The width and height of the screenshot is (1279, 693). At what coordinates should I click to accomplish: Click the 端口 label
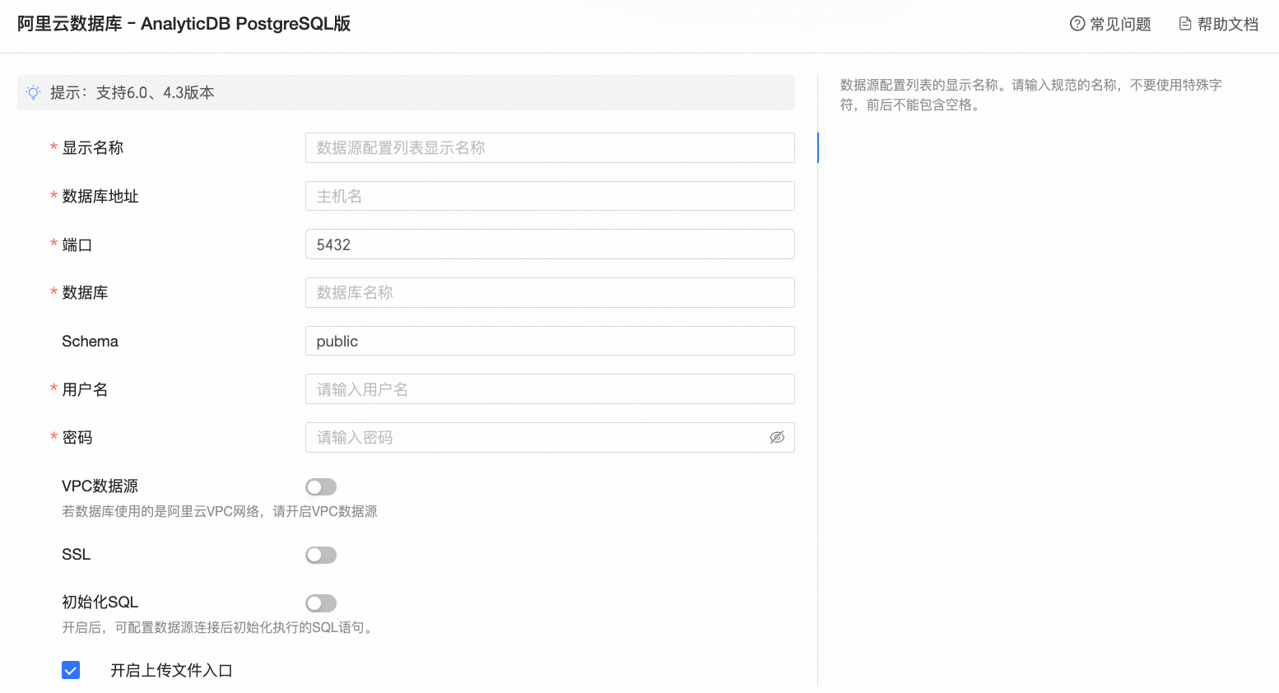click(x=77, y=244)
